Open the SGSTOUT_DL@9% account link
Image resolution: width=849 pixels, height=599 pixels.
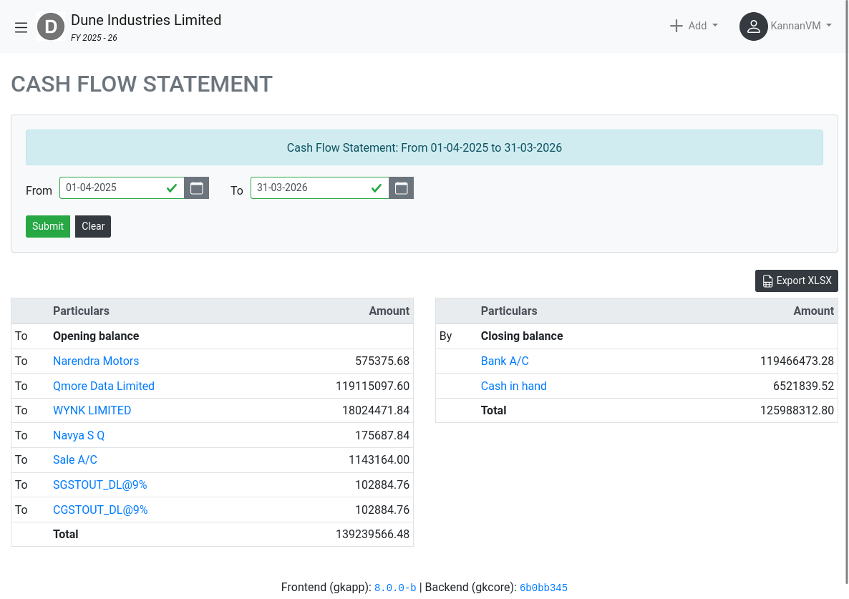(x=100, y=484)
